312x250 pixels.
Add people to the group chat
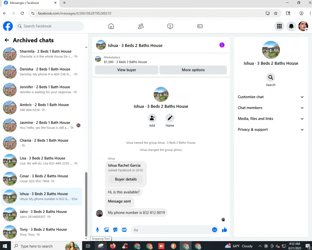tap(152, 118)
